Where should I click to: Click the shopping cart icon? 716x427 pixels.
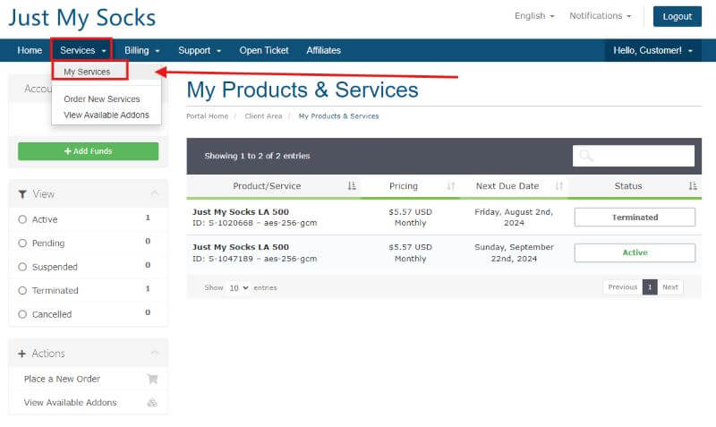pyautogui.click(x=152, y=379)
